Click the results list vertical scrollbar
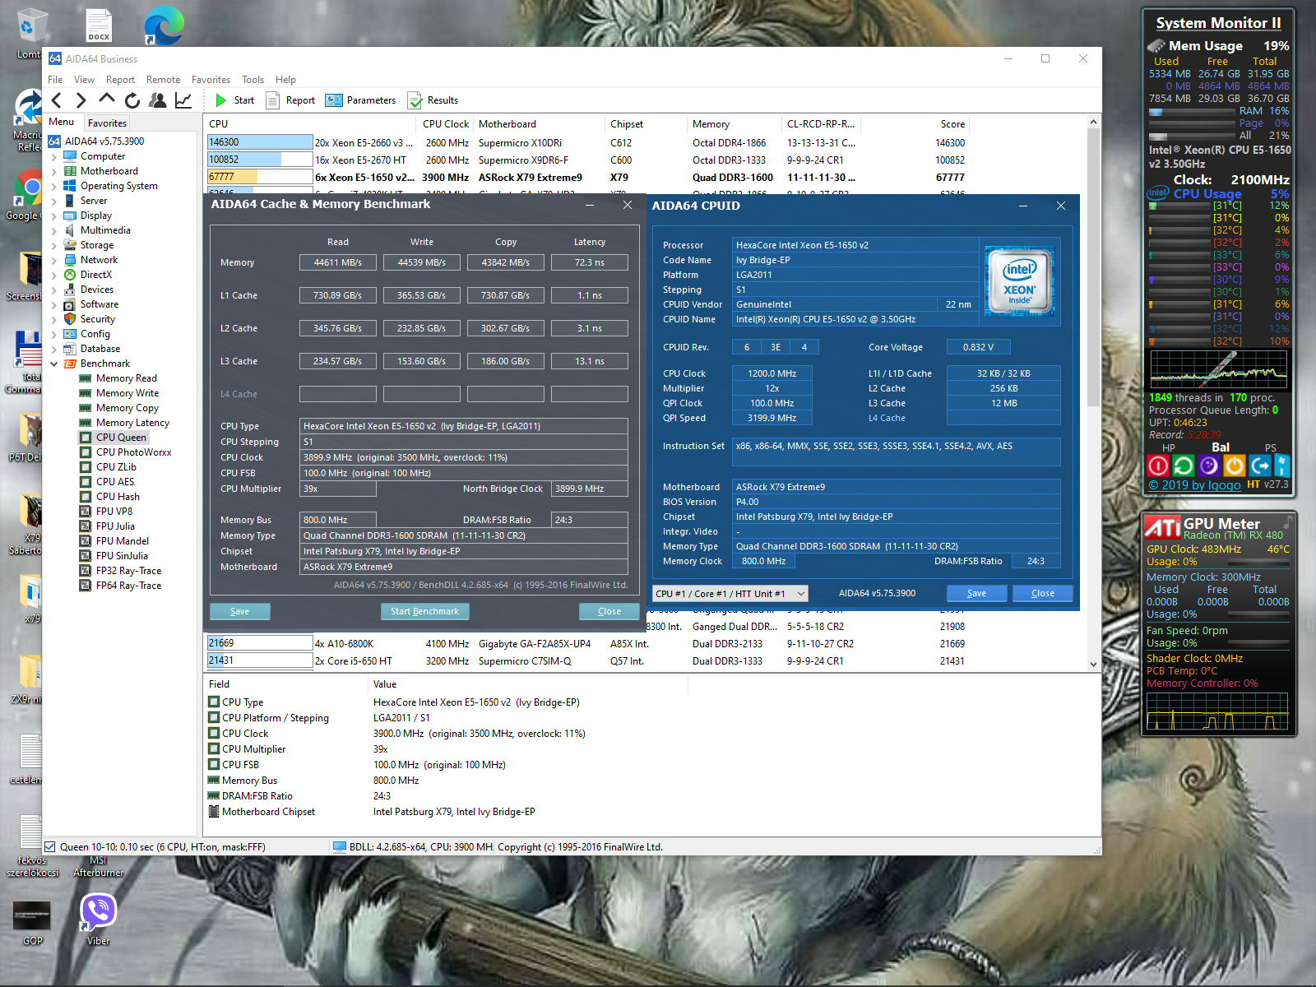This screenshot has width=1316, height=987. point(1093,393)
